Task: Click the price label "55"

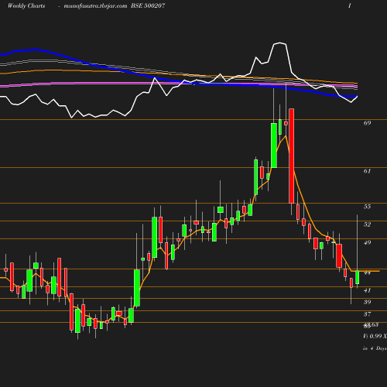Action: pyautogui.click(x=367, y=207)
